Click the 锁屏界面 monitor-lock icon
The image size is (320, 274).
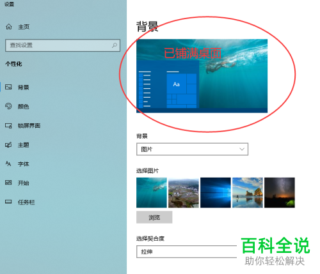[8, 126]
